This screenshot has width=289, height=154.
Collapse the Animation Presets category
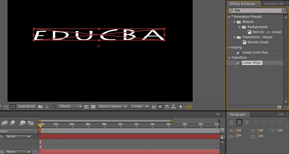[x=229, y=17]
